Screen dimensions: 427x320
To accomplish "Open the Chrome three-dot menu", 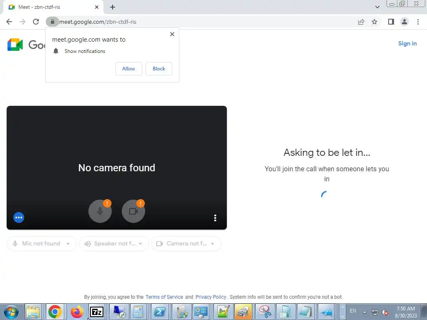I will [418, 22].
